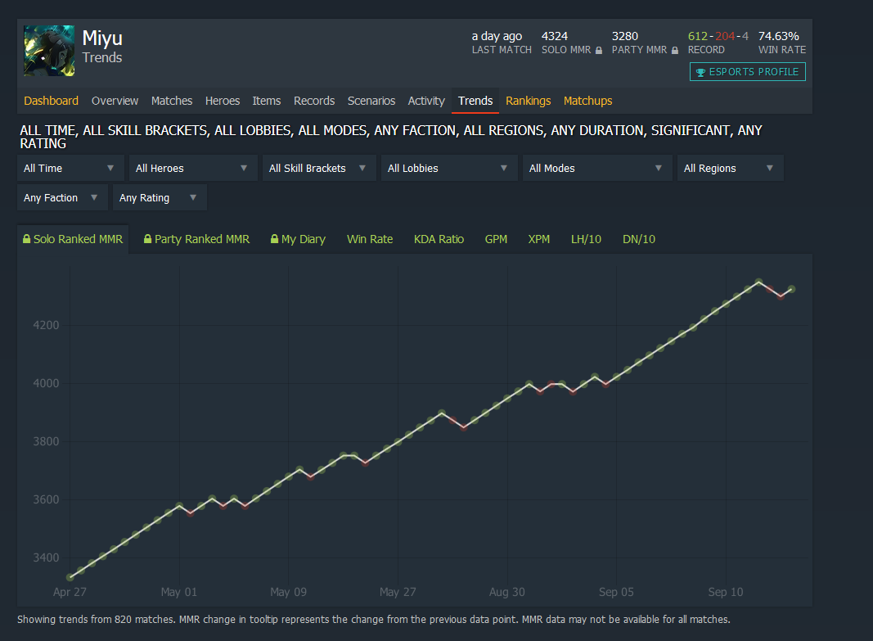
Task: Click the 74.63% win rate value
Action: [x=778, y=36]
